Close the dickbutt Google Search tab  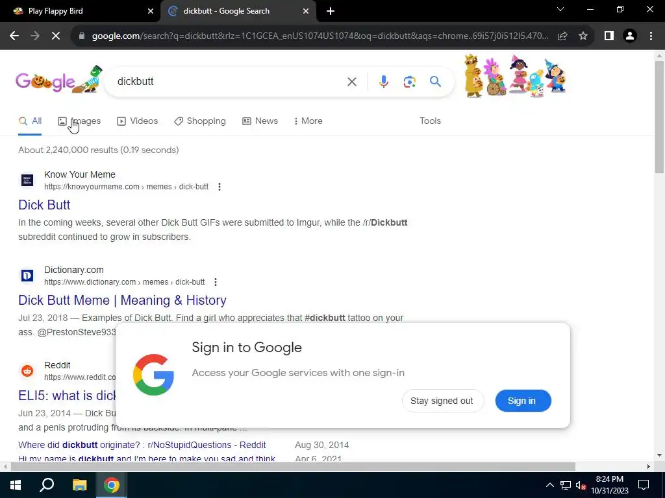pos(306,12)
